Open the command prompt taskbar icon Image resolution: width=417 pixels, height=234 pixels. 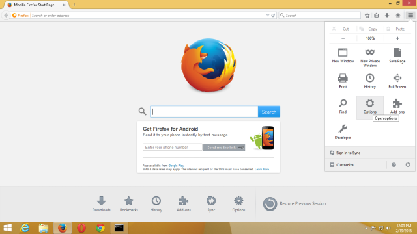coord(119,228)
